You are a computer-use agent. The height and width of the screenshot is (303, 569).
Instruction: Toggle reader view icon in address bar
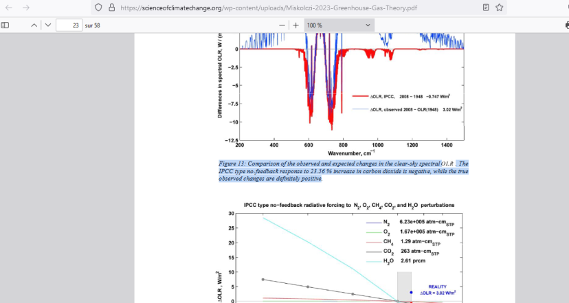(486, 8)
